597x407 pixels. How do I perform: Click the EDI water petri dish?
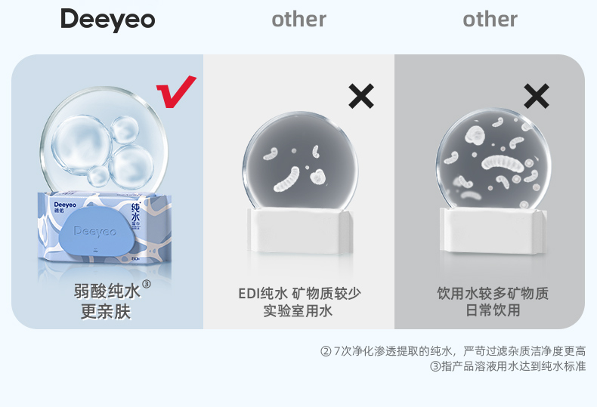point(300,162)
